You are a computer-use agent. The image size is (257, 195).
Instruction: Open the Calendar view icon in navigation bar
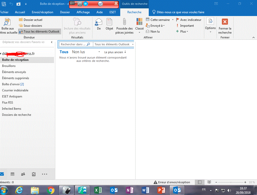(12, 174)
